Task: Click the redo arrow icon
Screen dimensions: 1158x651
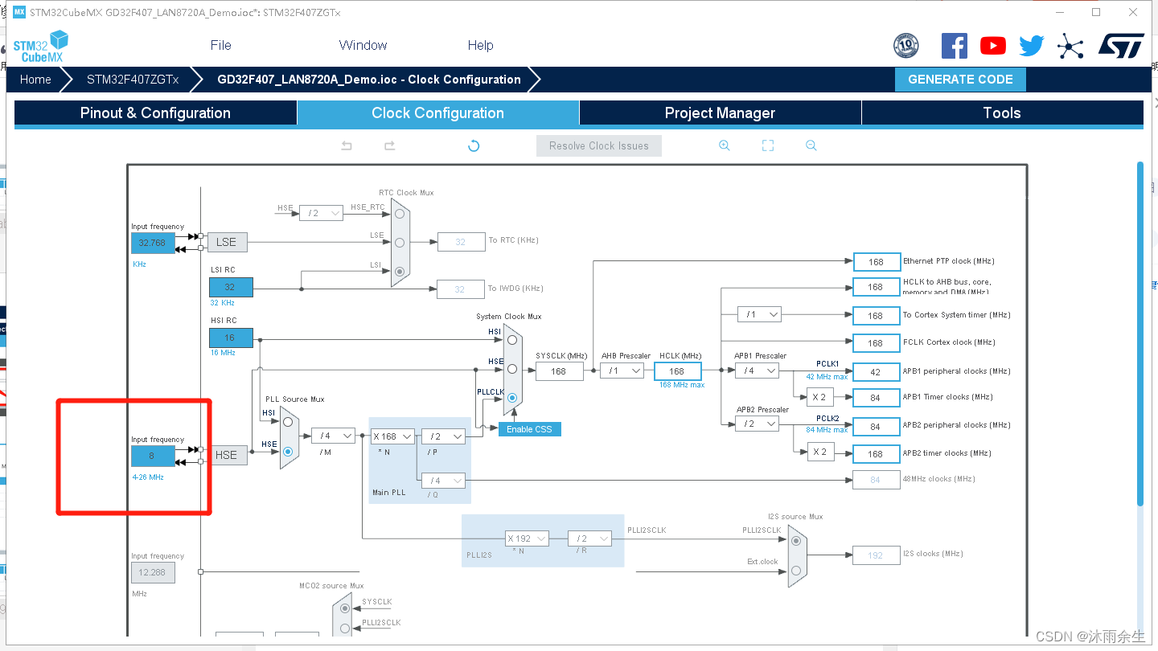Action: click(x=389, y=145)
